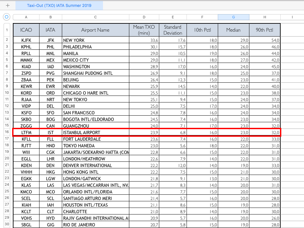Select the RIO DE JANEIRO cell
The width and height of the screenshot is (304, 228).
pyautogui.click(x=95, y=225)
